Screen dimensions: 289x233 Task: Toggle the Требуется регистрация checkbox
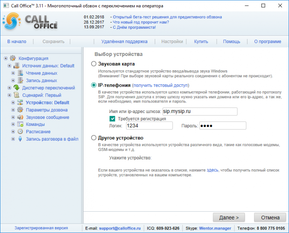(112, 118)
